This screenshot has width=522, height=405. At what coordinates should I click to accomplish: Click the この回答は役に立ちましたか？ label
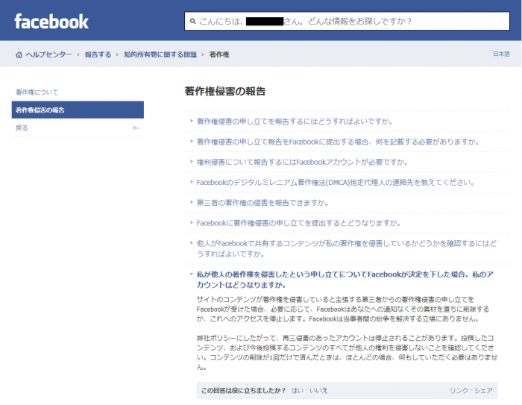(x=243, y=390)
